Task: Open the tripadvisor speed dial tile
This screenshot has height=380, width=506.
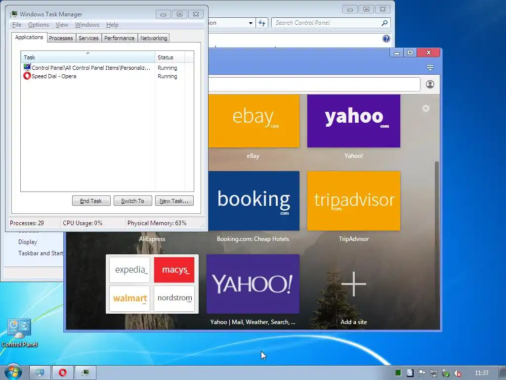Action: [x=354, y=201]
